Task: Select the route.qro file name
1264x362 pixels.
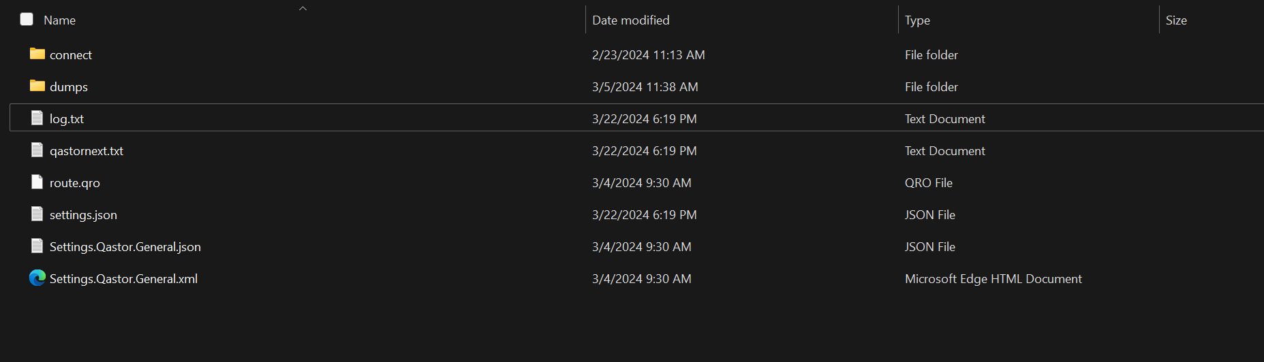Action: 75,183
